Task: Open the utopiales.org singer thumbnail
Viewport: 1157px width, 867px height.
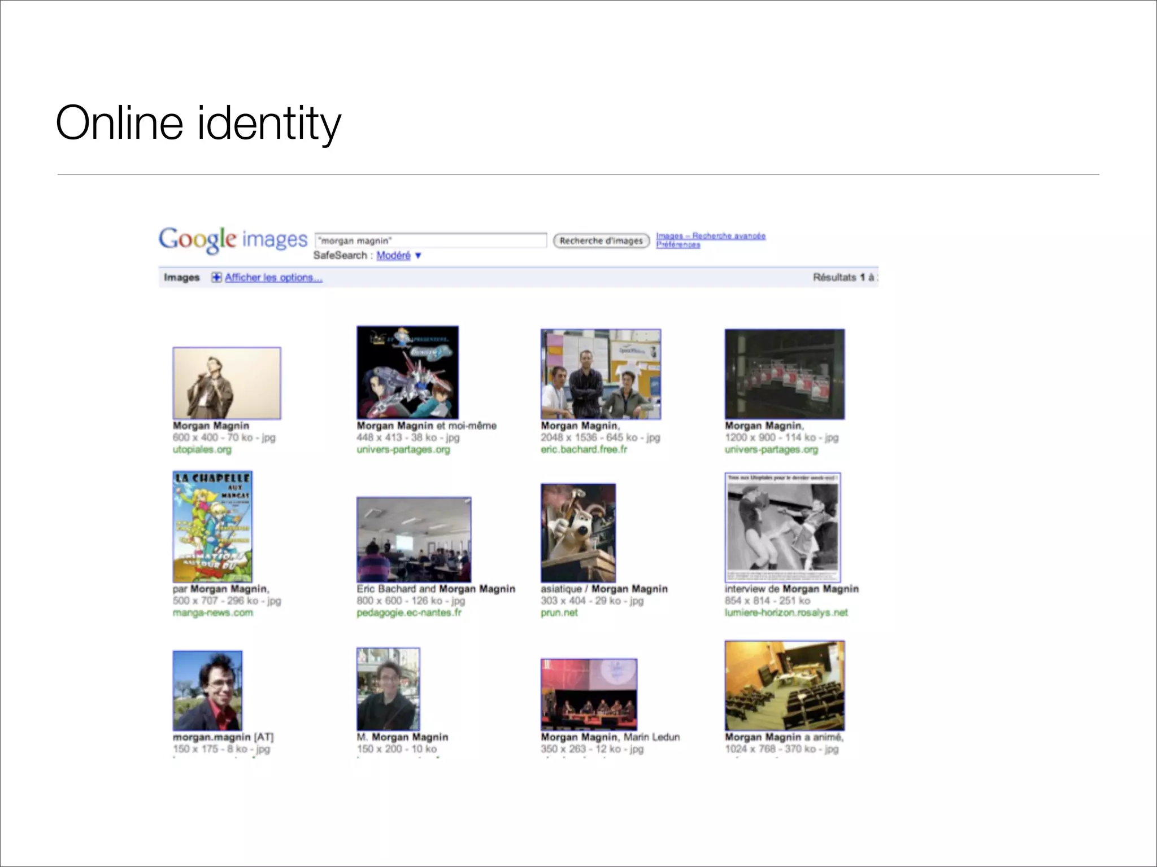Action: click(227, 383)
